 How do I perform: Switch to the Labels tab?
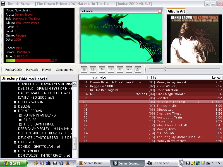(x=41, y=79)
